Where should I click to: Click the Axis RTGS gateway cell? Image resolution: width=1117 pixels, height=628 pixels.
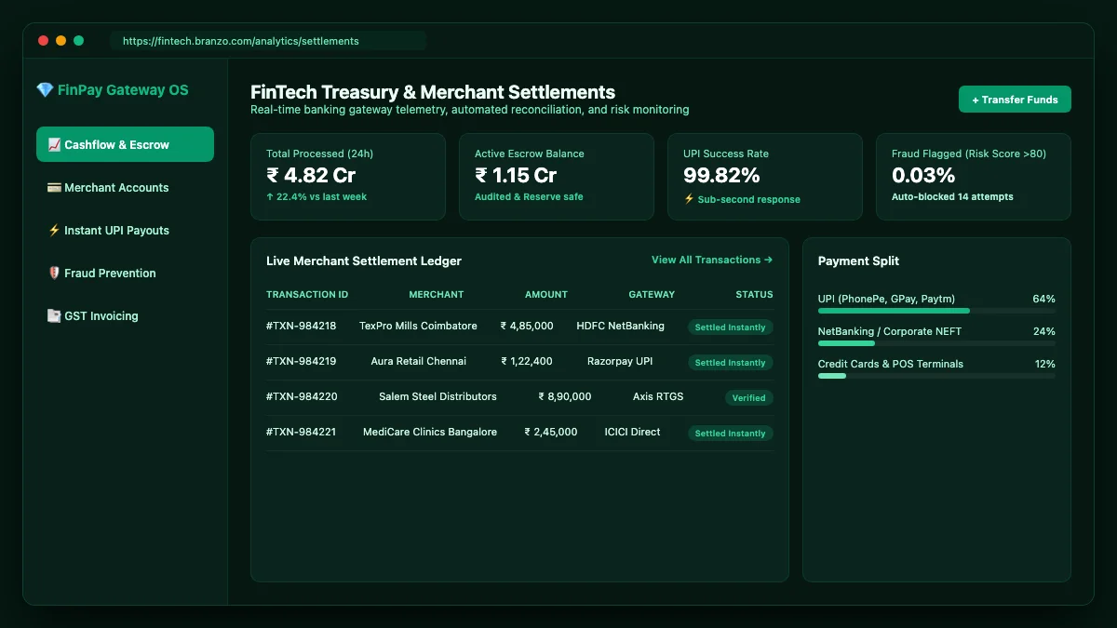tap(658, 397)
